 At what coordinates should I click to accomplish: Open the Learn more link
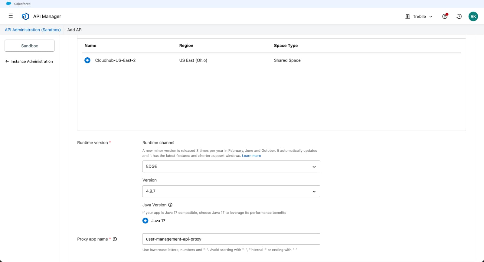point(251,156)
